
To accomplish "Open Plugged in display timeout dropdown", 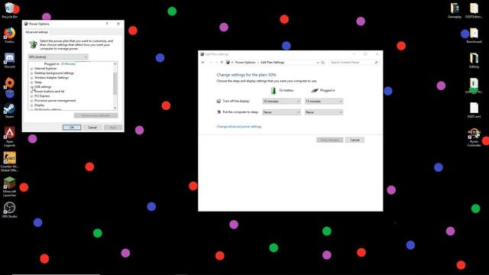I will pos(324,102).
